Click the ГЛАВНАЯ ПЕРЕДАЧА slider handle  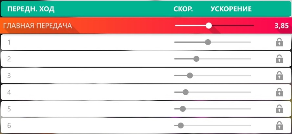tap(209, 25)
